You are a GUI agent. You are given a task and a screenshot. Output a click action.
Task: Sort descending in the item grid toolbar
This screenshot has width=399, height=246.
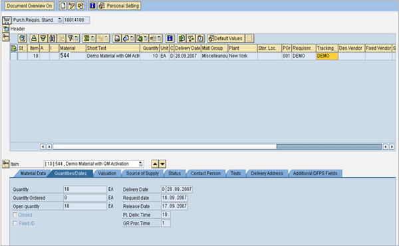pos(43,38)
